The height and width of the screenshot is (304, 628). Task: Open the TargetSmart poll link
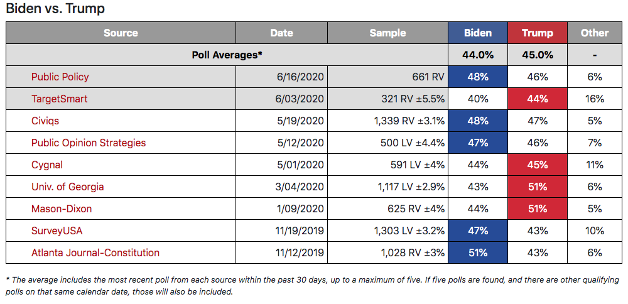point(59,99)
